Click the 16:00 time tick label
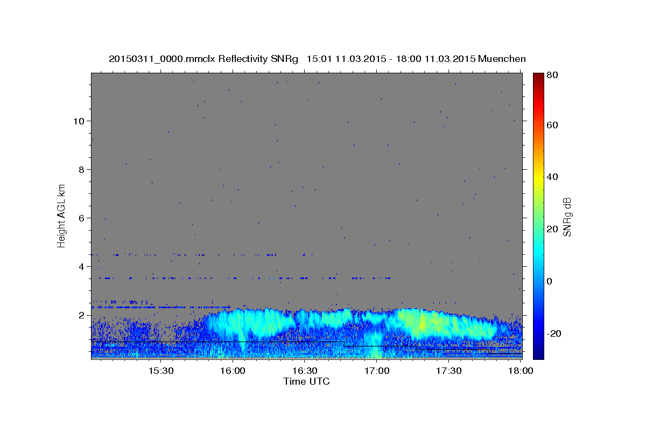The width and height of the screenshot is (646, 431). [233, 371]
